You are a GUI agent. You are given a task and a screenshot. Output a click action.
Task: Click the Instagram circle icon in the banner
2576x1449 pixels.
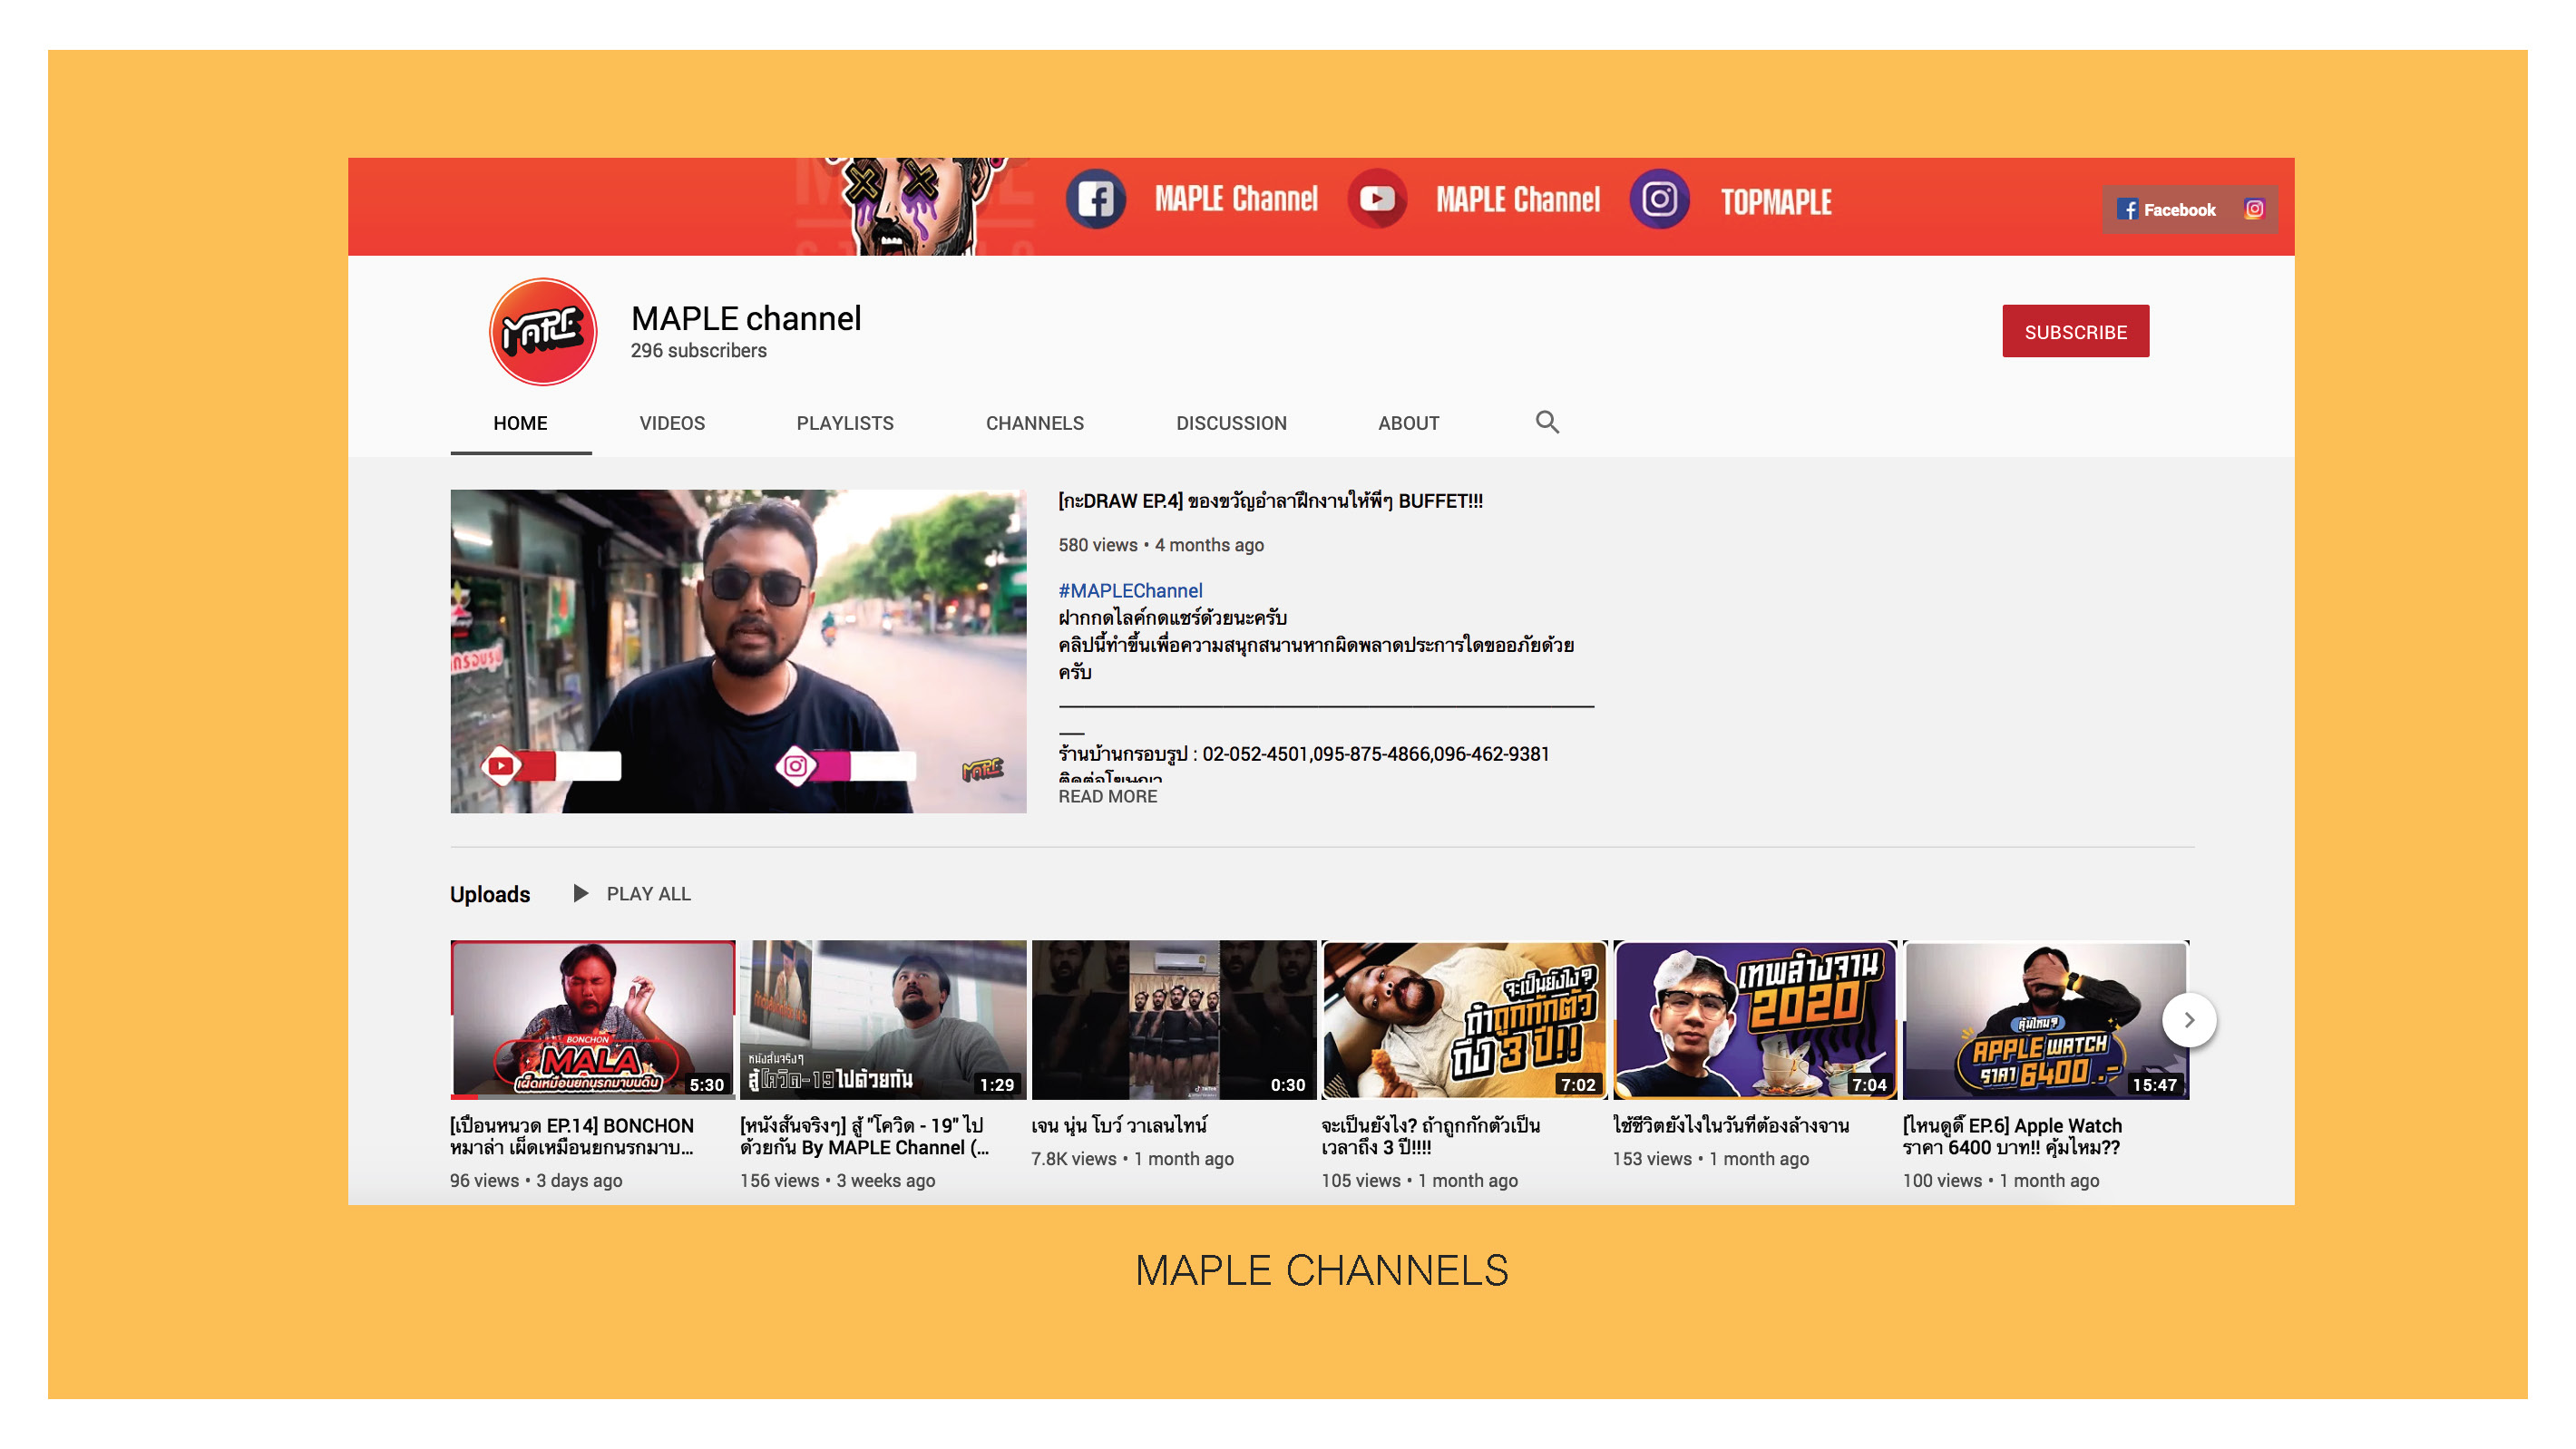[1659, 199]
